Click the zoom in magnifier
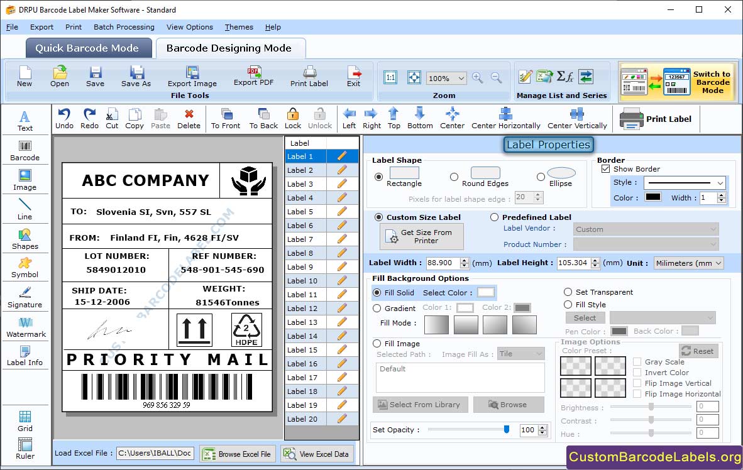Image resolution: width=743 pixels, height=470 pixels. click(x=478, y=78)
